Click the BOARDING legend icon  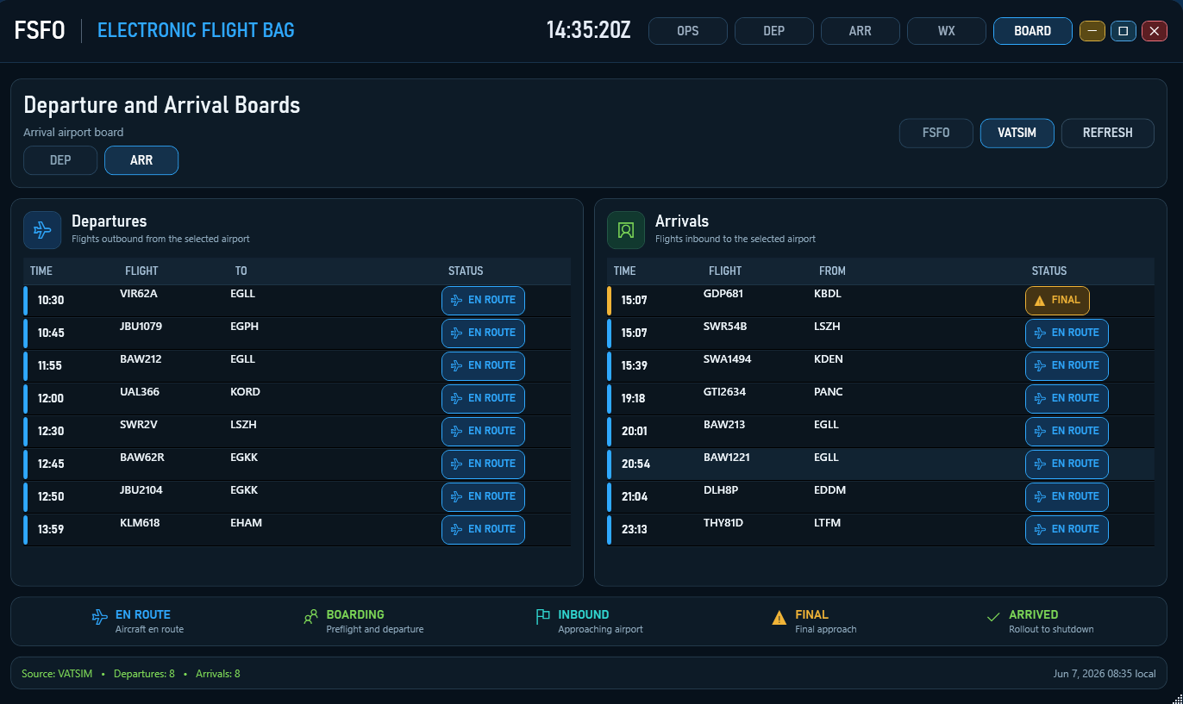click(311, 617)
